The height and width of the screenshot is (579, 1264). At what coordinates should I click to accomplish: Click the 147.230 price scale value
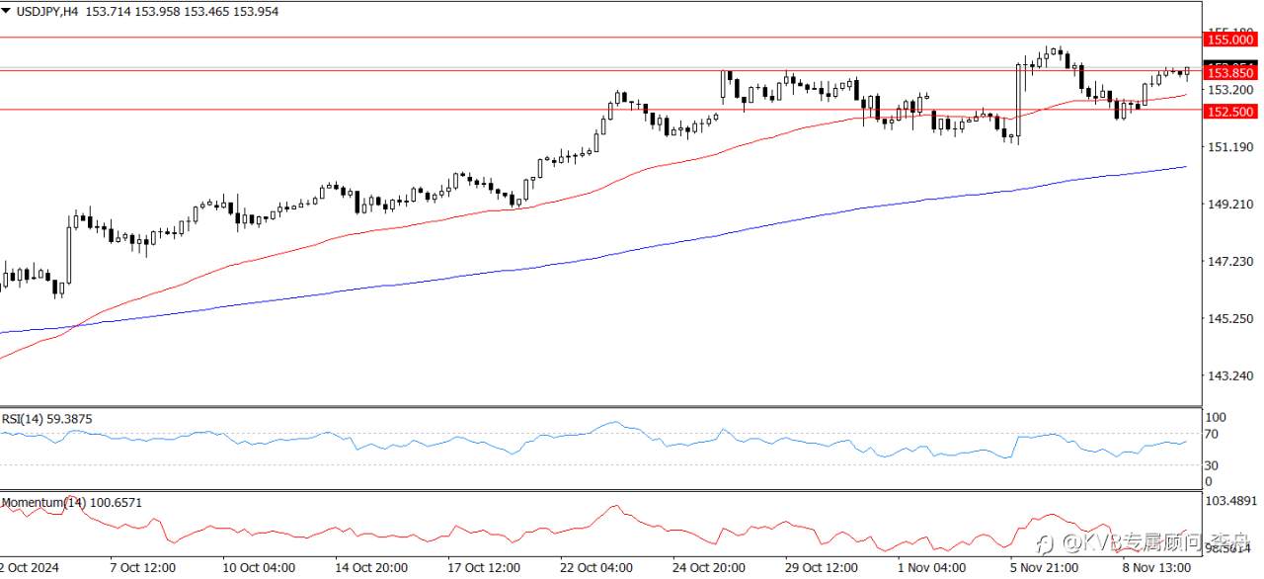tap(1229, 262)
